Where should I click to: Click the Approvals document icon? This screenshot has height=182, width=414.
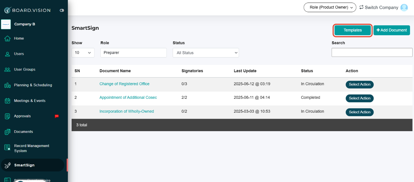(x=8, y=116)
